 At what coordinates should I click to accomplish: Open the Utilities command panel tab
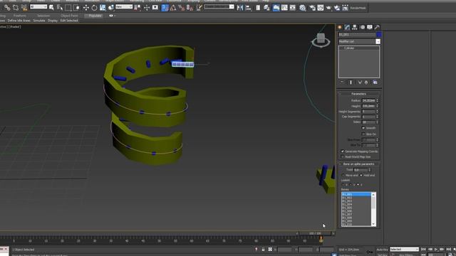(377, 27)
